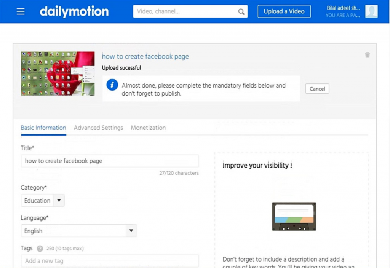Click the uploaded video thumbnail
This screenshot has height=268, width=390.
(x=58, y=73)
